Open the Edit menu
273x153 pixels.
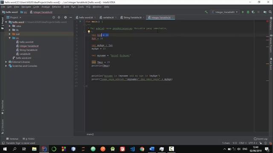9,7
